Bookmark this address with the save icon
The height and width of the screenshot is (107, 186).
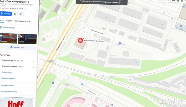tap(15, 14)
